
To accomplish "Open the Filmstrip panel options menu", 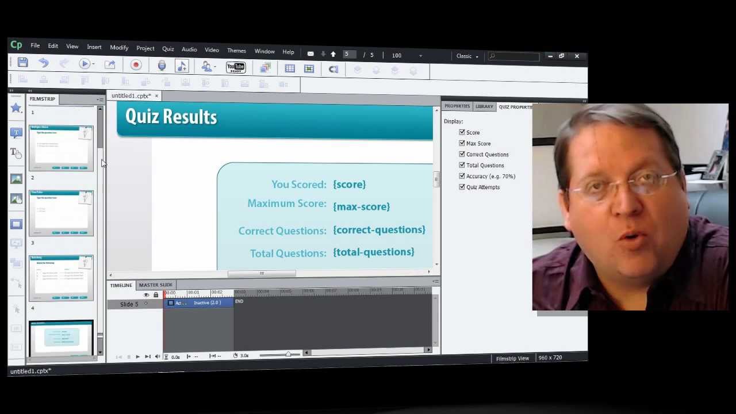I will 100,99.
